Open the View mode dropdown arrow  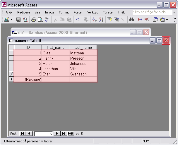click(x=12, y=20)
